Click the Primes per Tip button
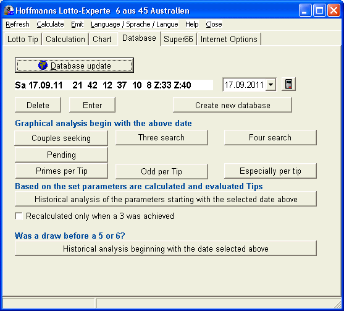Screen dimensions: 344x311 pos(61,171)
